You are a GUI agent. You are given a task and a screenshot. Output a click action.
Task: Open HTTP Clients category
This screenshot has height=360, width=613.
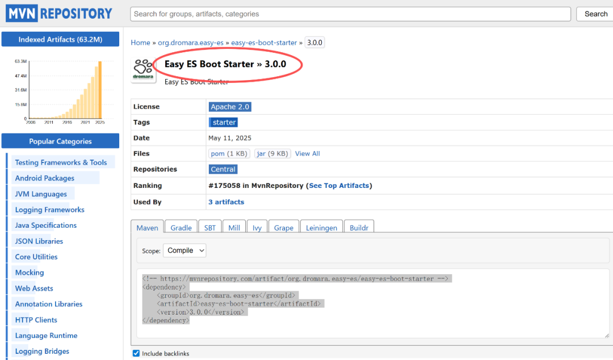[x=36, y=320]
